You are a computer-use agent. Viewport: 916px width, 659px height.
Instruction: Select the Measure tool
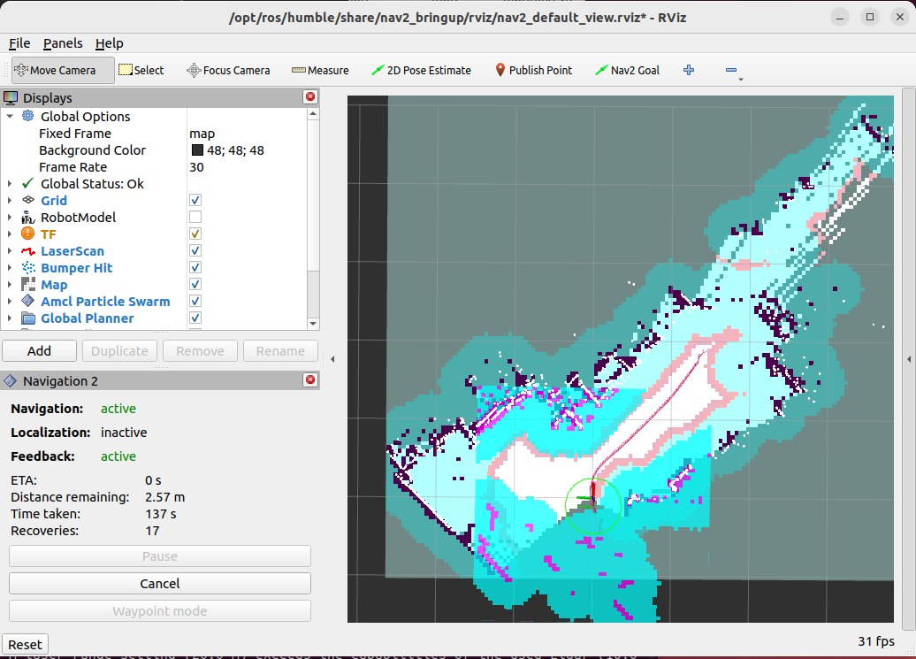(320, 70)
